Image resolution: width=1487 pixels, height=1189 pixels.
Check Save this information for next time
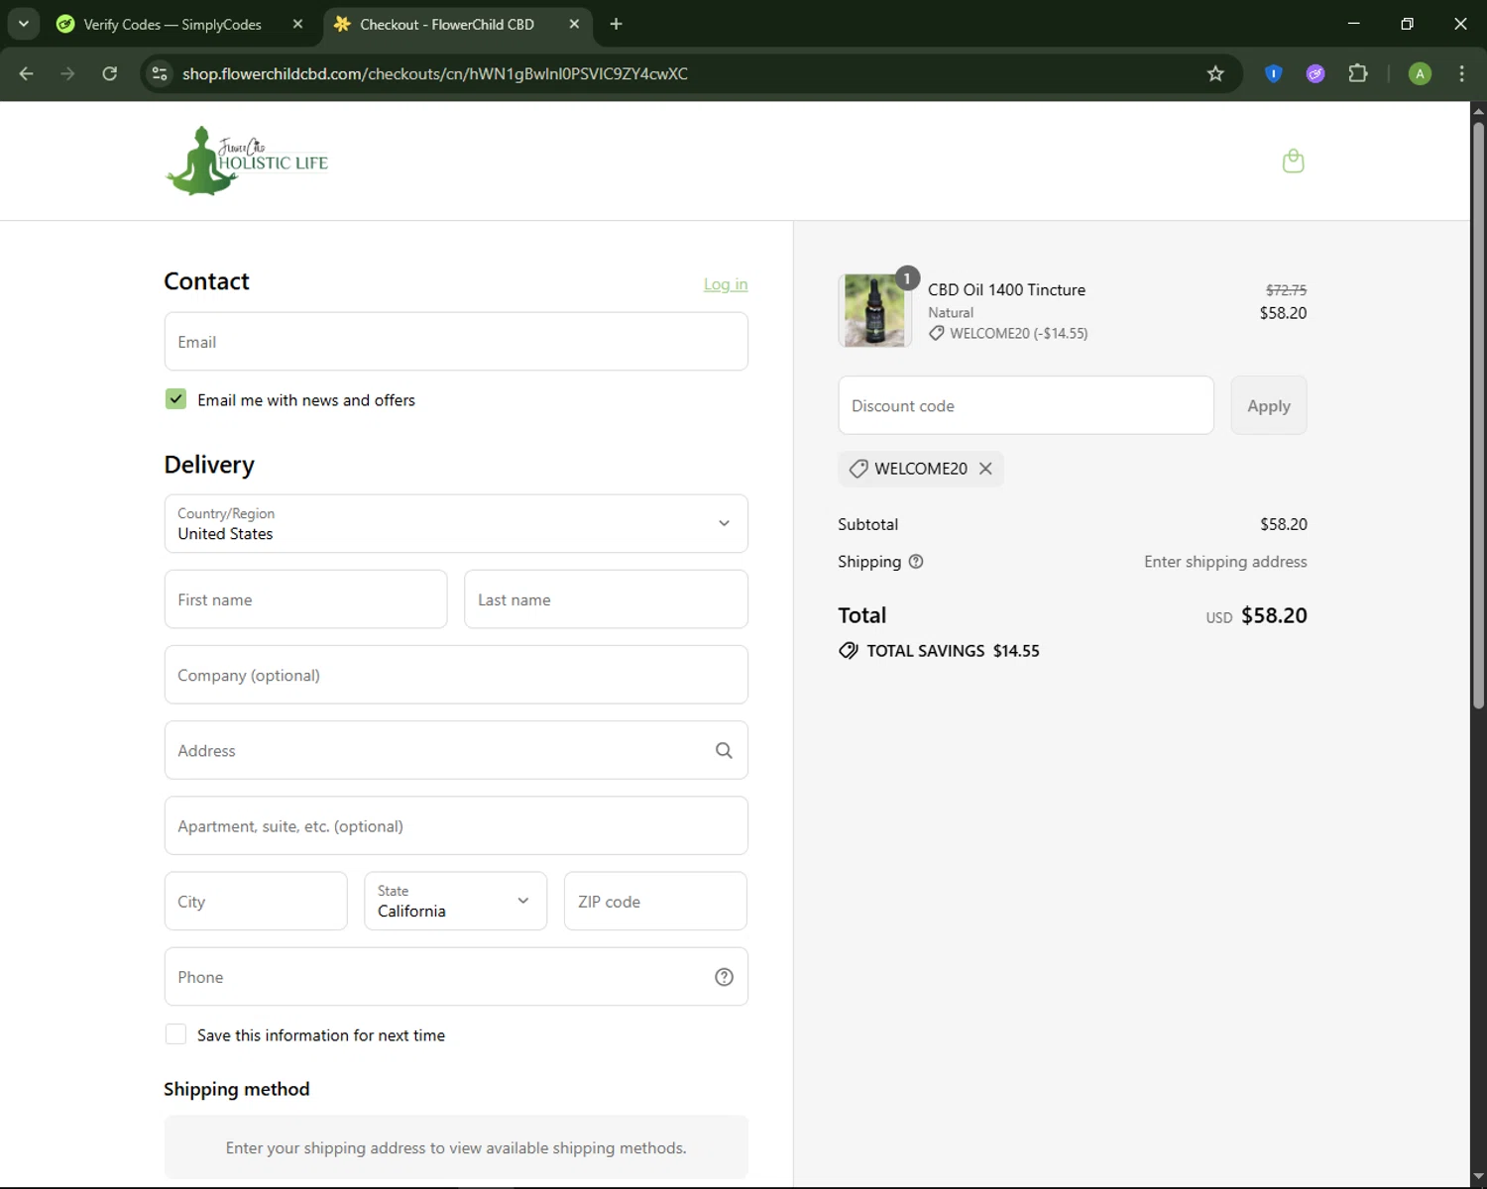tap(175, 1034)
